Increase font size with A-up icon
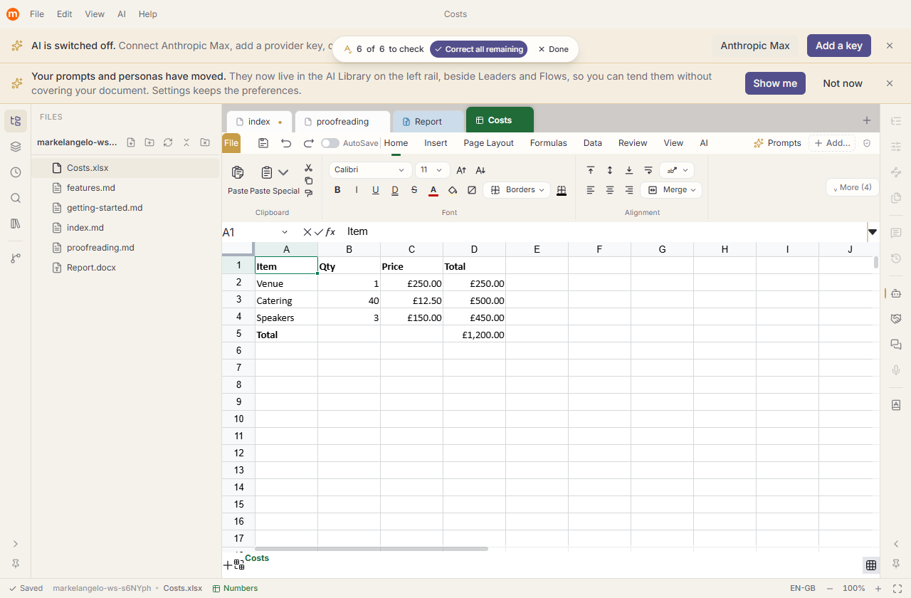The image size is (911, 598). click(x=461, y=170)
